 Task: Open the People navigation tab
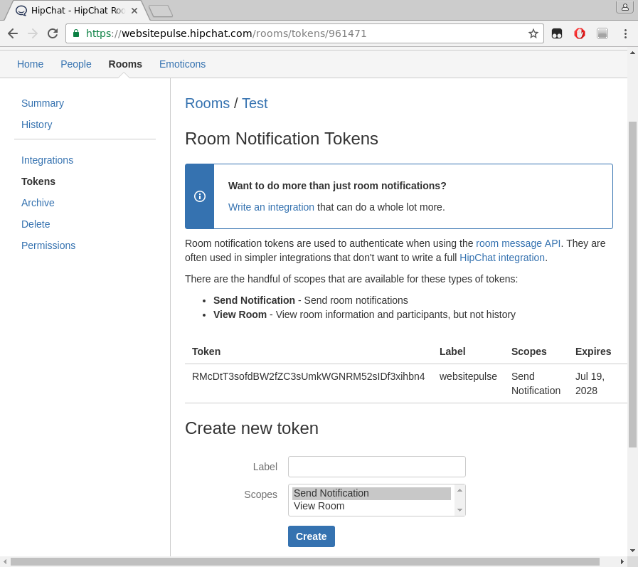pos(75,64)
